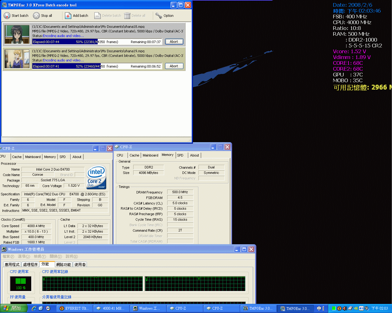Image resolution: width=392 pixels, height=313 pixels.
Task: Select the Cache tab in right CPU-Z
Action: click(x=134, y=155)
